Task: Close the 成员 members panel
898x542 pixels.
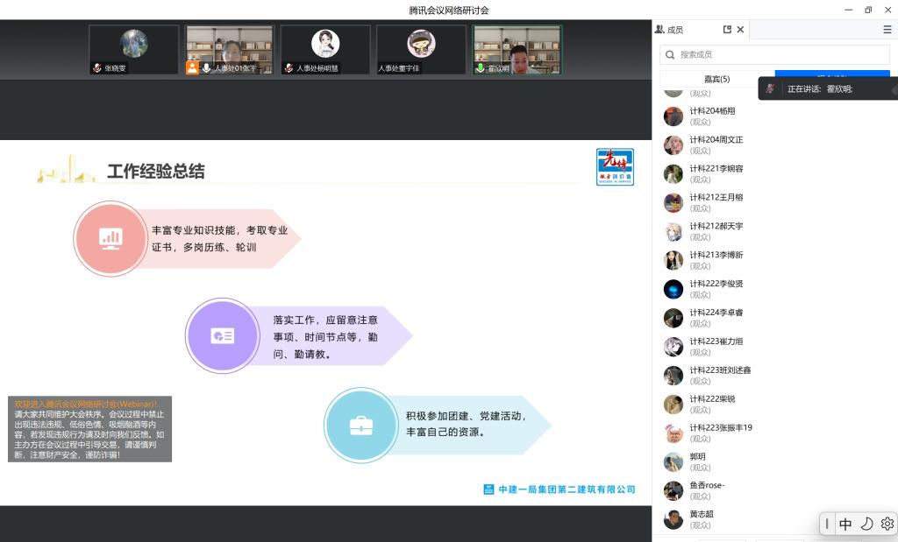Action: coord(740,30)
